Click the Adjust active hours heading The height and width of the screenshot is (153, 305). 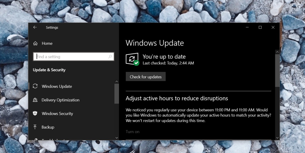177,98
